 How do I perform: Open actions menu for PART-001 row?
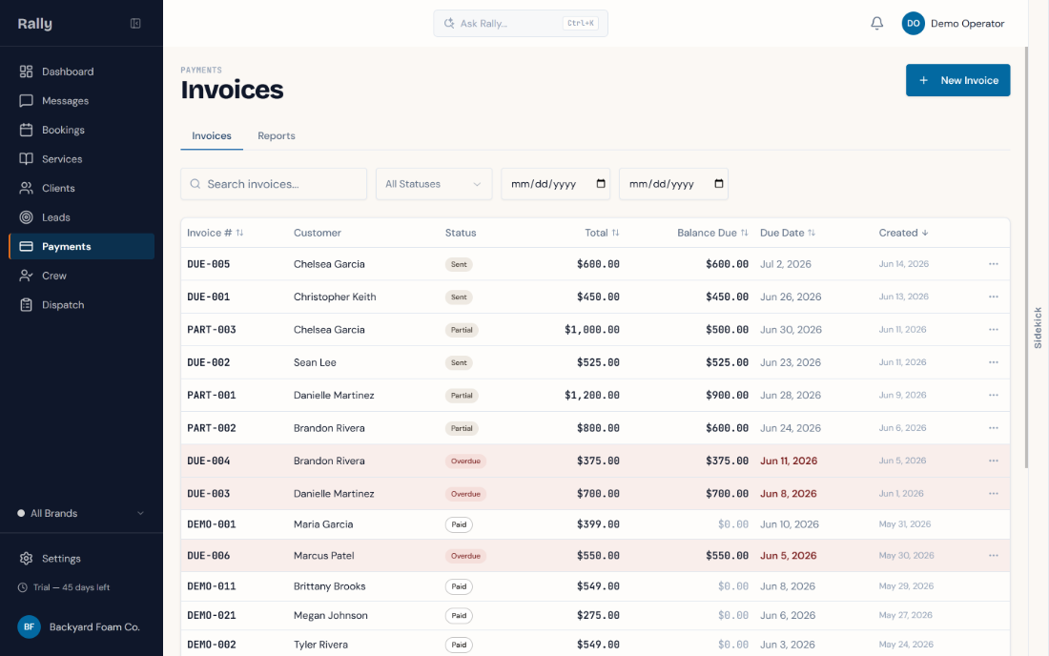[x=993, y=395]
